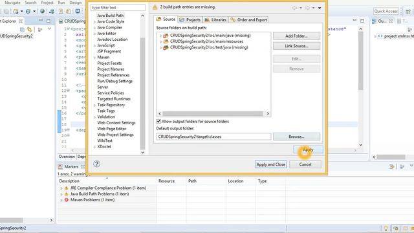Click the light bulb icon in status bar
Viewport: 414px width, 233px height.
tap(386, 228)
